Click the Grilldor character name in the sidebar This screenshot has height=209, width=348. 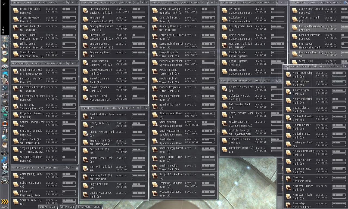click(4, 30)
